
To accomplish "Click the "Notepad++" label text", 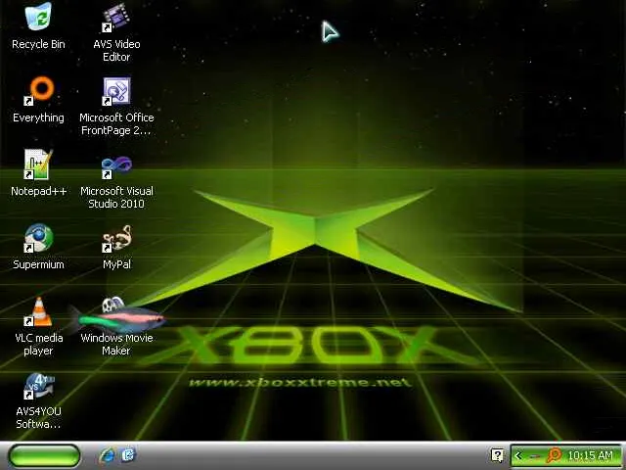I will (39, 191).
